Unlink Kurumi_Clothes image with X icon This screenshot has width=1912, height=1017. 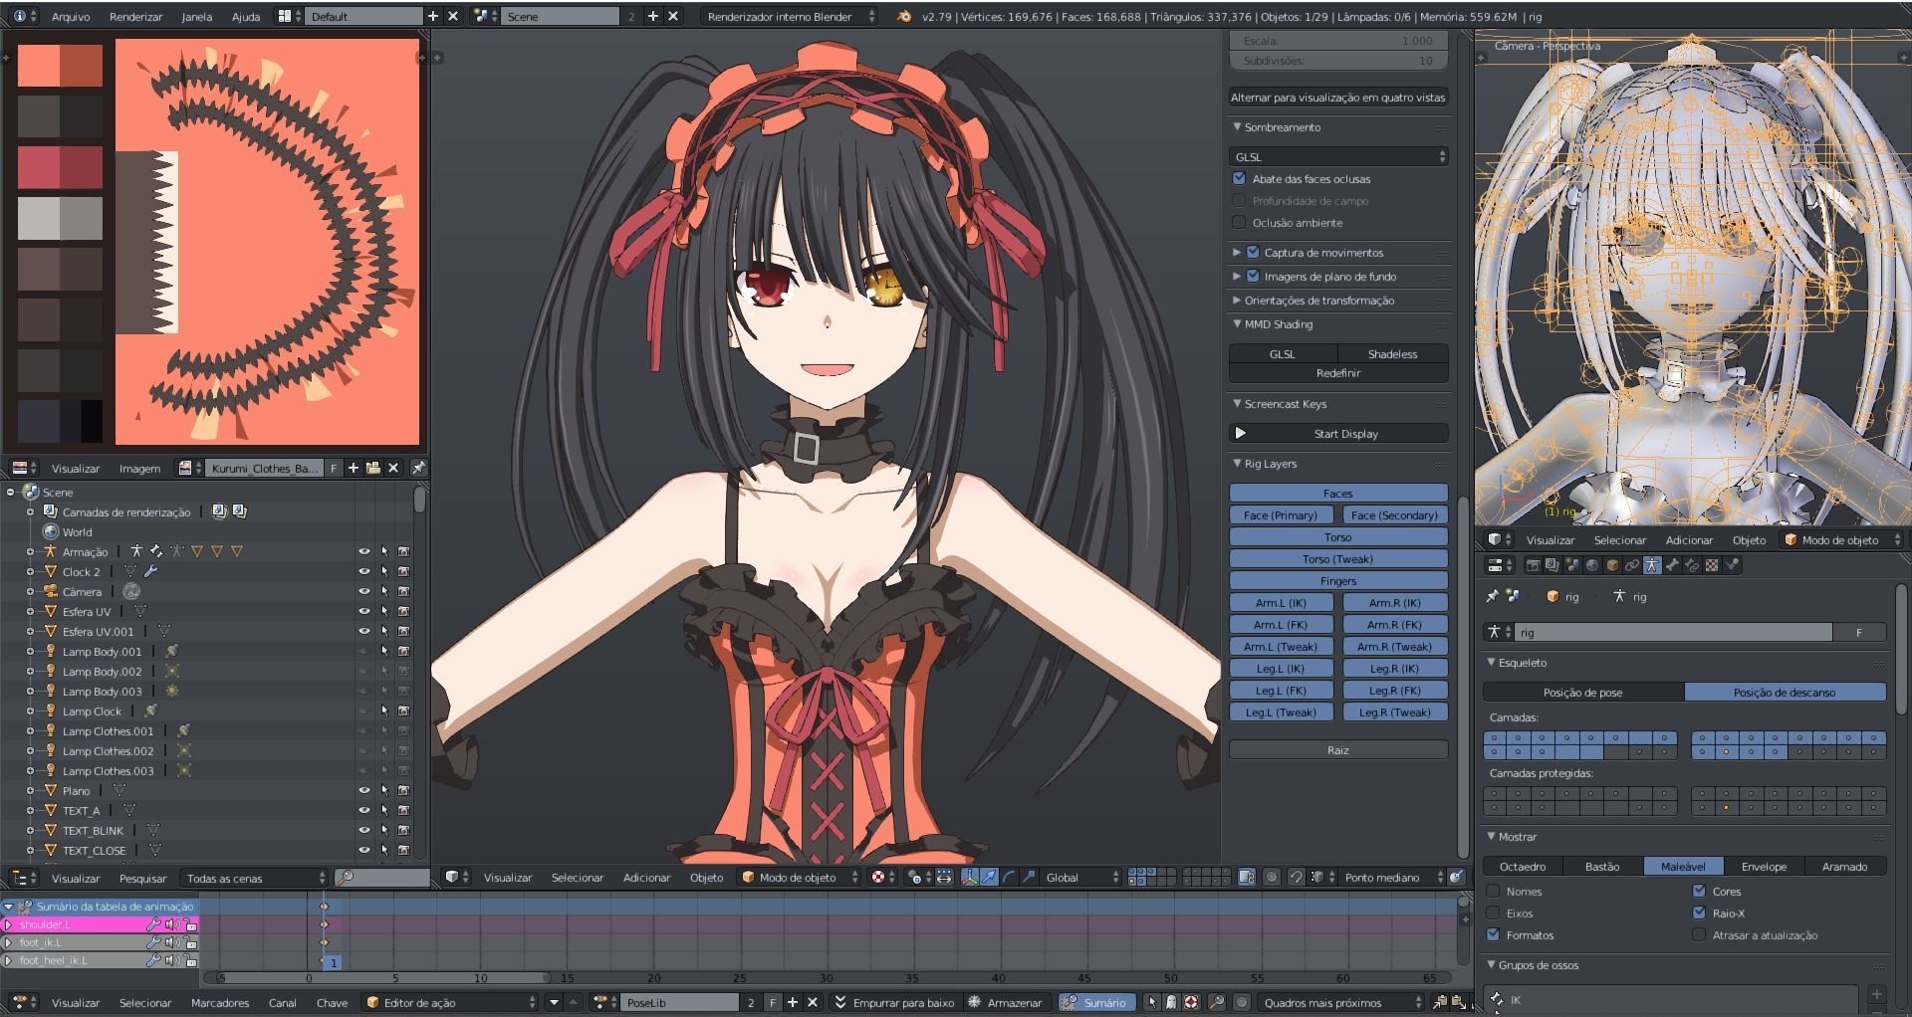point(393,468)
